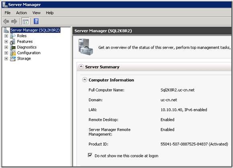Image resolution: width=233 pixels, height=168 pixels.
Task: Expand the Roles tree node
Action: coord(6,36)
